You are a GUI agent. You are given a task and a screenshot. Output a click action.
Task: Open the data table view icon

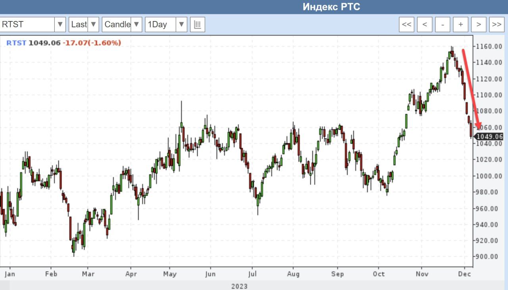click(x=197, y=24)
